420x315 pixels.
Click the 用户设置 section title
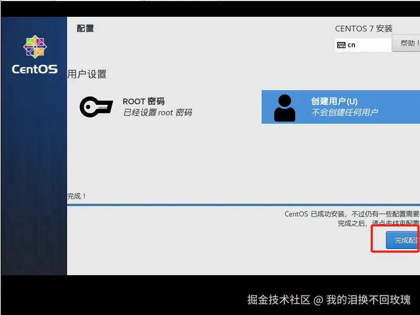pyautogui.click(x=87, y=74)
